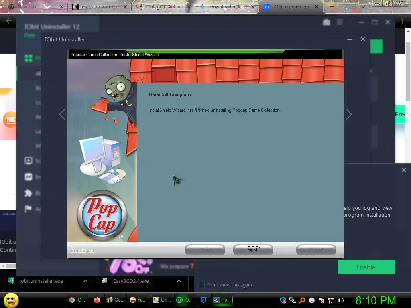Switch to IObit Uninstaller taskbar button
The image size is (411, 308).
[x=185, y=300]
